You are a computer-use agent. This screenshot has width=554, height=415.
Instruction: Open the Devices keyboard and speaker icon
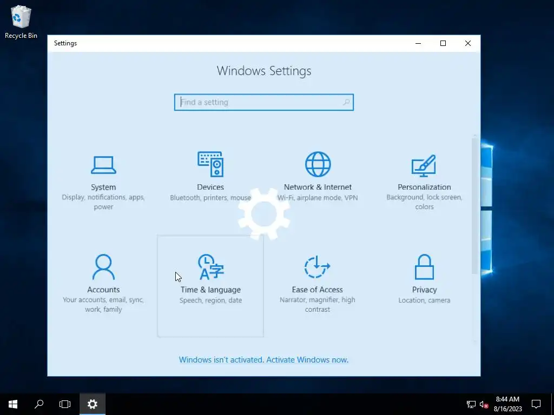[210, 164]
